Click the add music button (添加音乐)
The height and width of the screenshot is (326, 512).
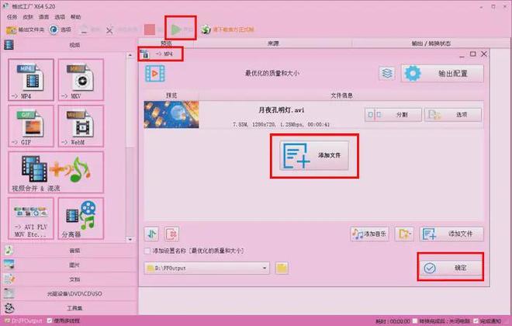369,234
